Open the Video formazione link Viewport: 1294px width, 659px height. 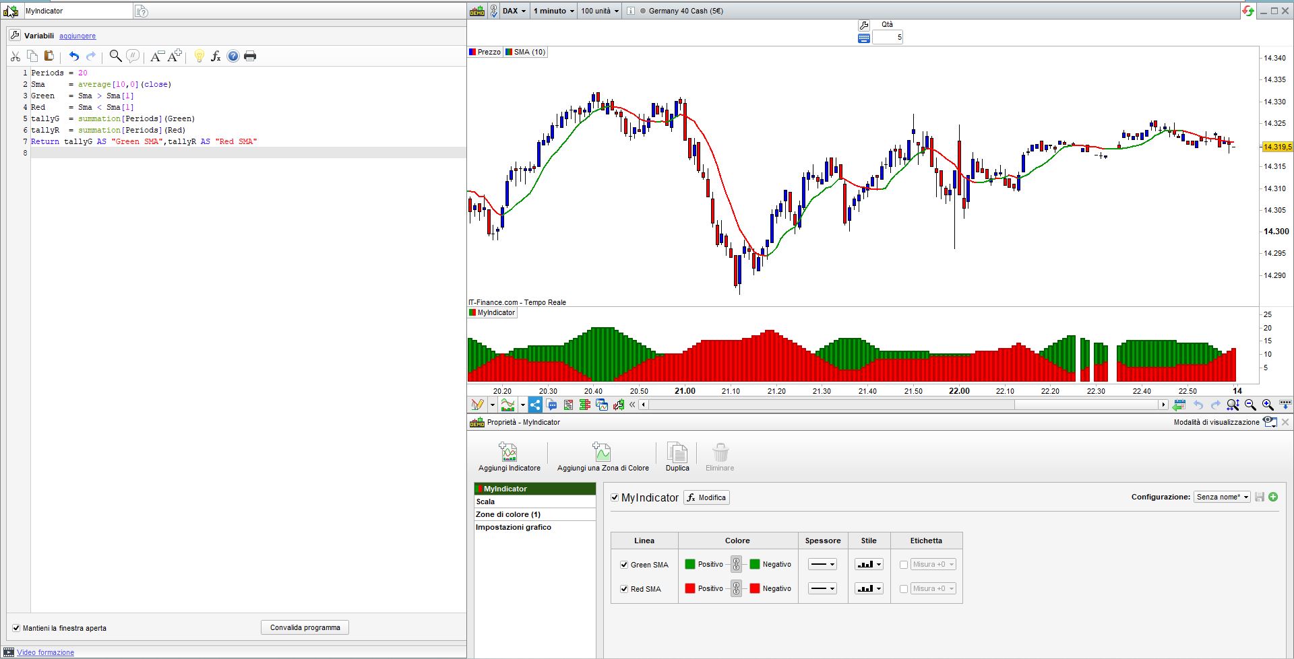[x=45, y=652]
